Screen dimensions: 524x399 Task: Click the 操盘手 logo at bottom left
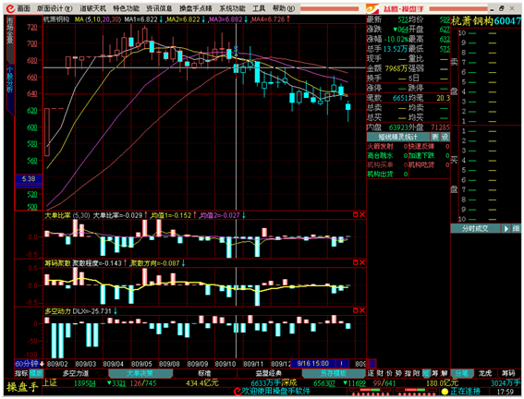point(23,387)
